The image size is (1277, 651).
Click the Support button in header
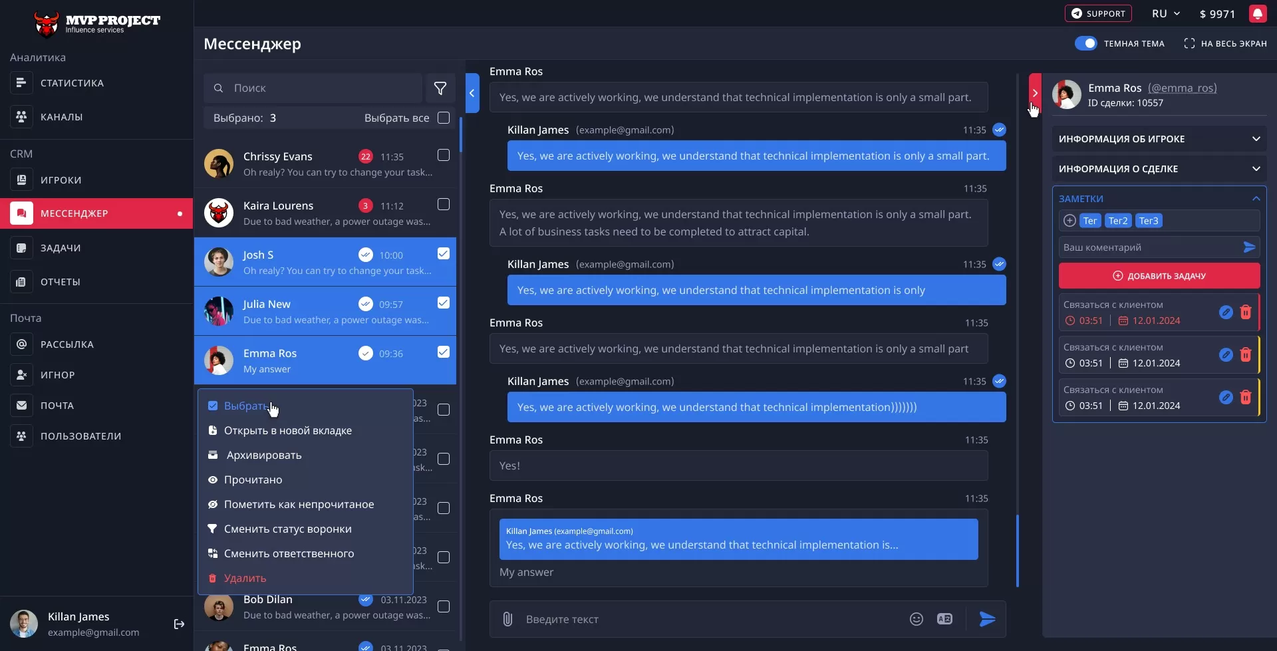point(1097,14)
